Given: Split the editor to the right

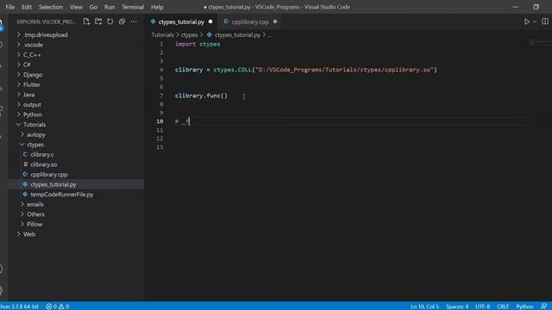Looking at the screenshot, I should [x=545, y=22].
